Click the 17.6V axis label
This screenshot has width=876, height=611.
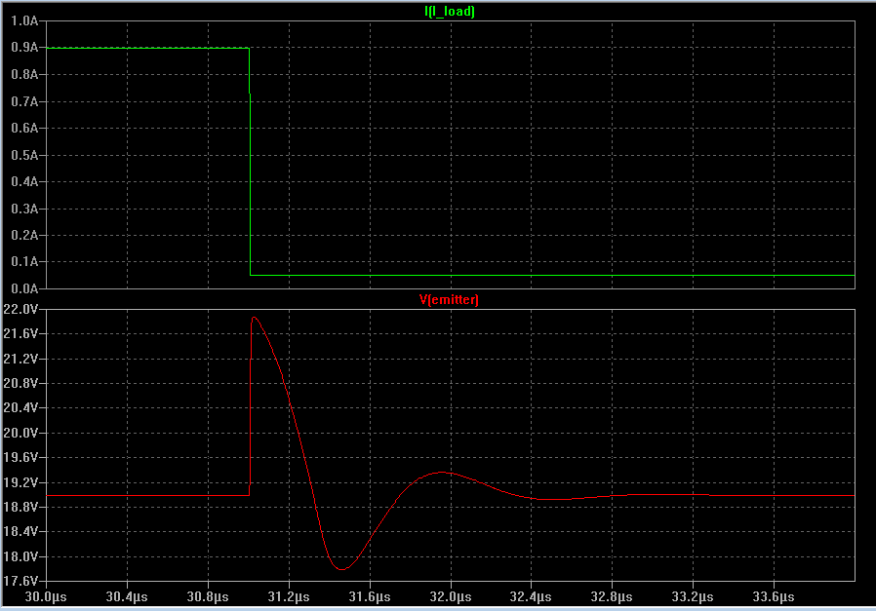(20, 581)
